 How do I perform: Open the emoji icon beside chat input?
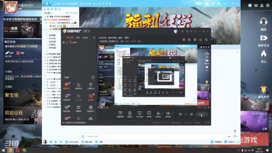click(x=83, y=136)
